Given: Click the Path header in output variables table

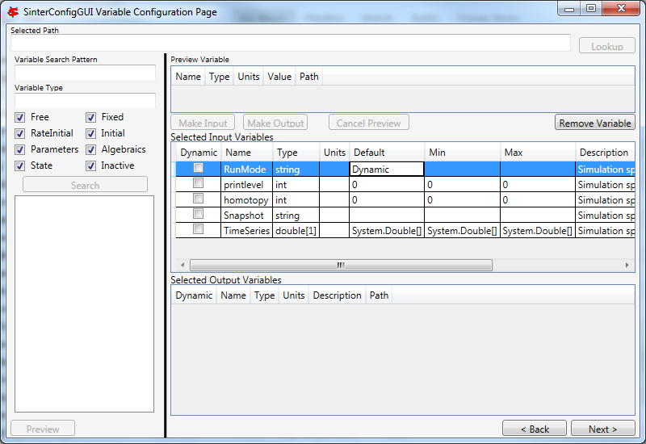Looking at the screenshot, I should (x=379, y=295).
